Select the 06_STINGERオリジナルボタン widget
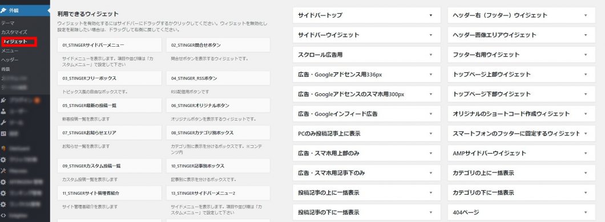This screenshot has width=605, height=222. 219,105
